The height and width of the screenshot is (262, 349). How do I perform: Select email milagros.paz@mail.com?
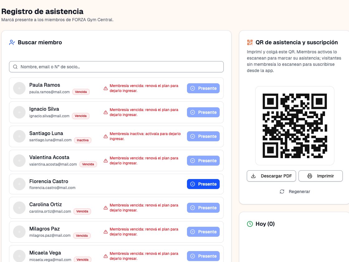[x=50, y=235]
